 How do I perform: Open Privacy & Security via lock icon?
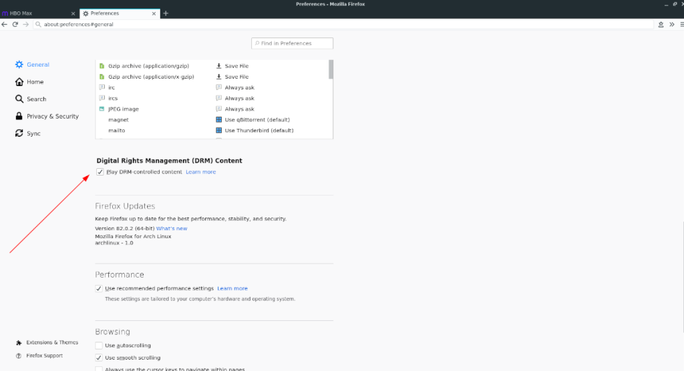click(x=19, y=116)
